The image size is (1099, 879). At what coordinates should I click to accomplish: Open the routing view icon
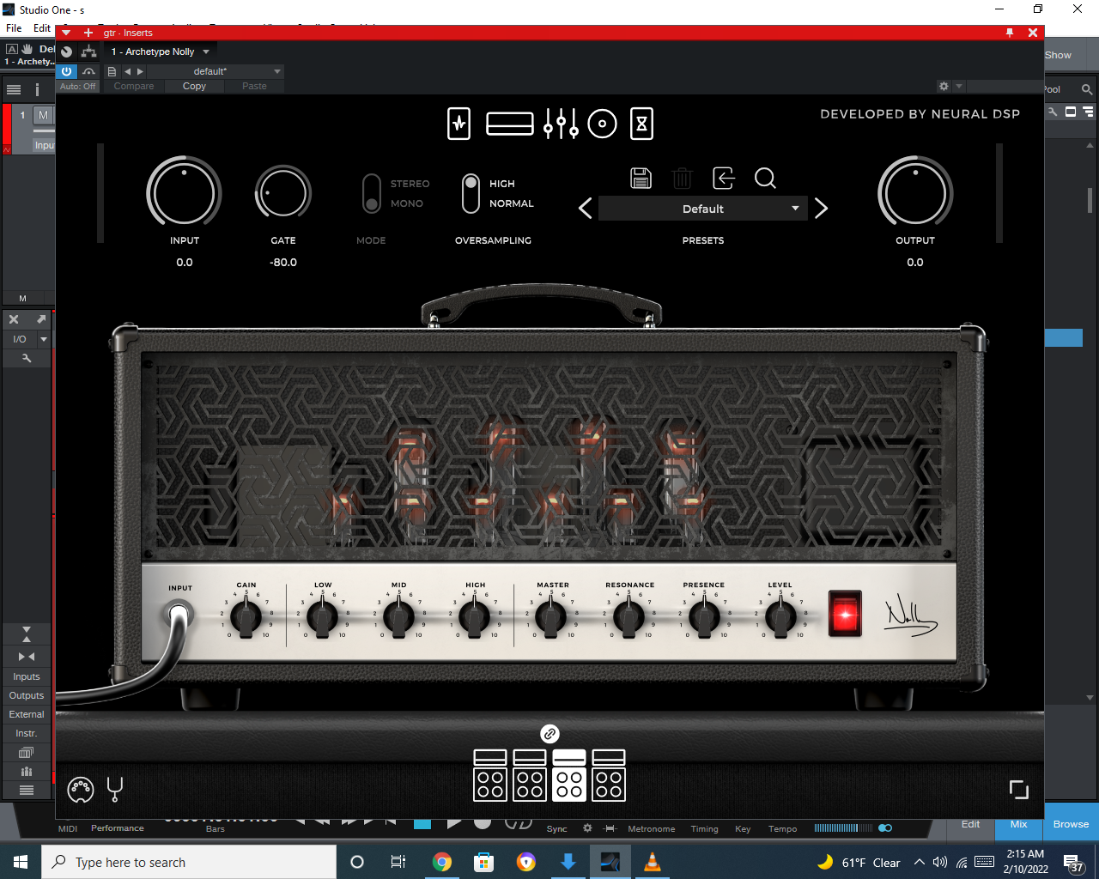pos(88,52)
